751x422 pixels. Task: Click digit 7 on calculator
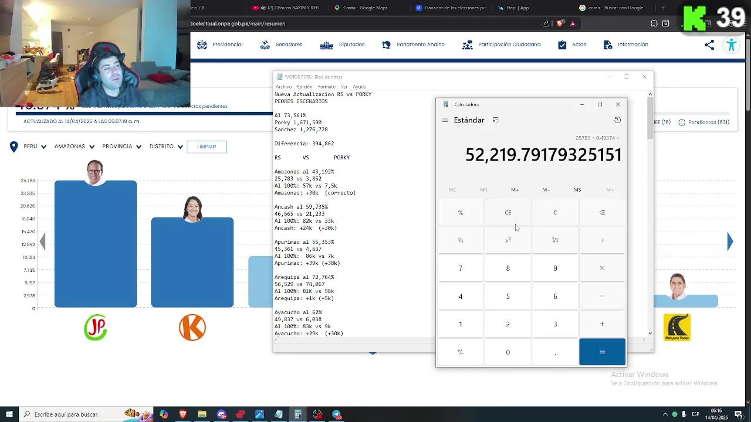coord(461,268)
